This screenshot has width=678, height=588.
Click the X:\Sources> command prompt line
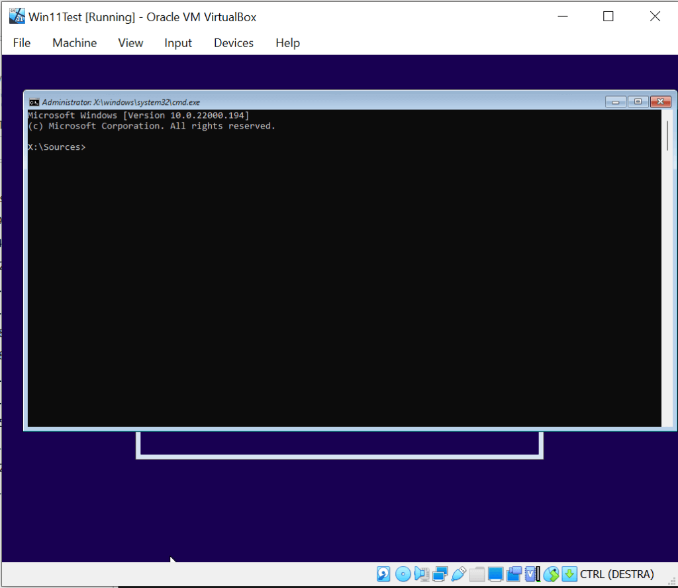pos(57,147)
